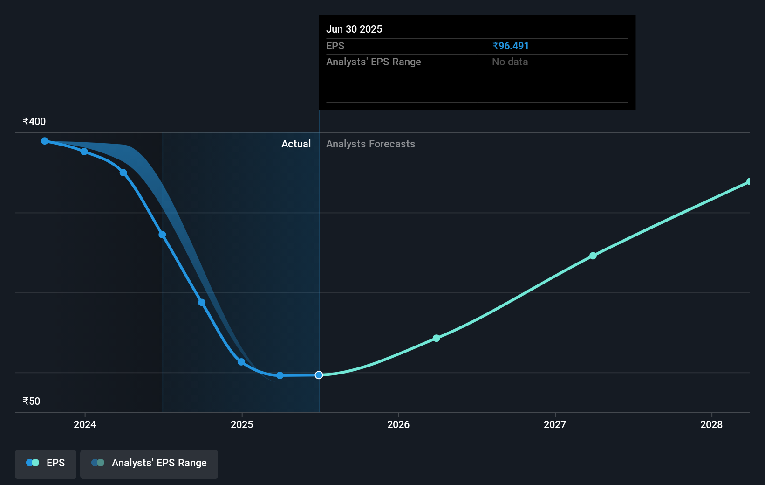Click the Analysts Forecasts section label
Image resolution: width=765 pixels, height=485 pixels.
(370, 144)
